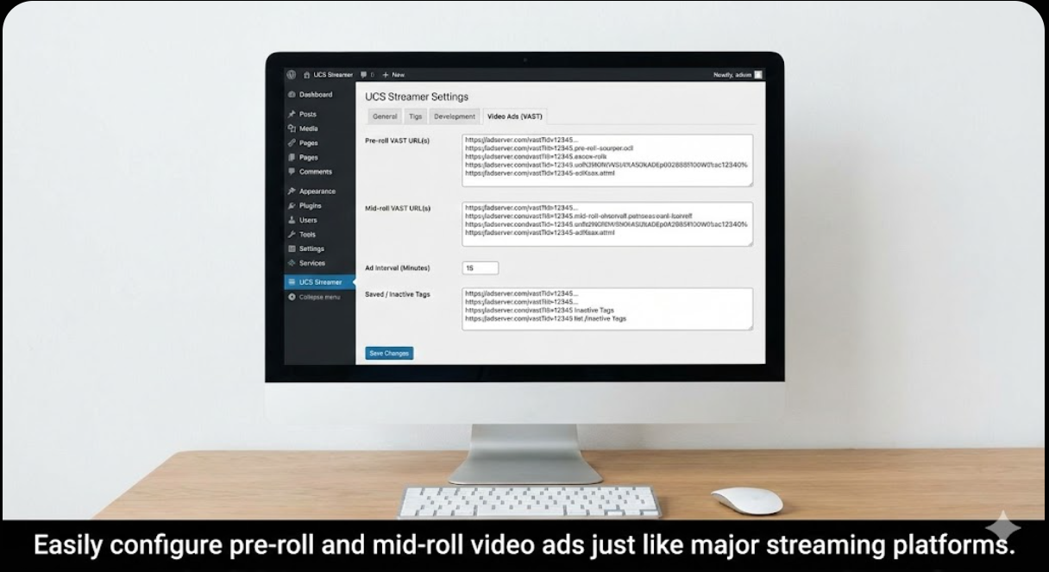Image resolution: width=1049 pixels, height=572 pixels.
Task: Switch to the Development tab
Action: 455,116
